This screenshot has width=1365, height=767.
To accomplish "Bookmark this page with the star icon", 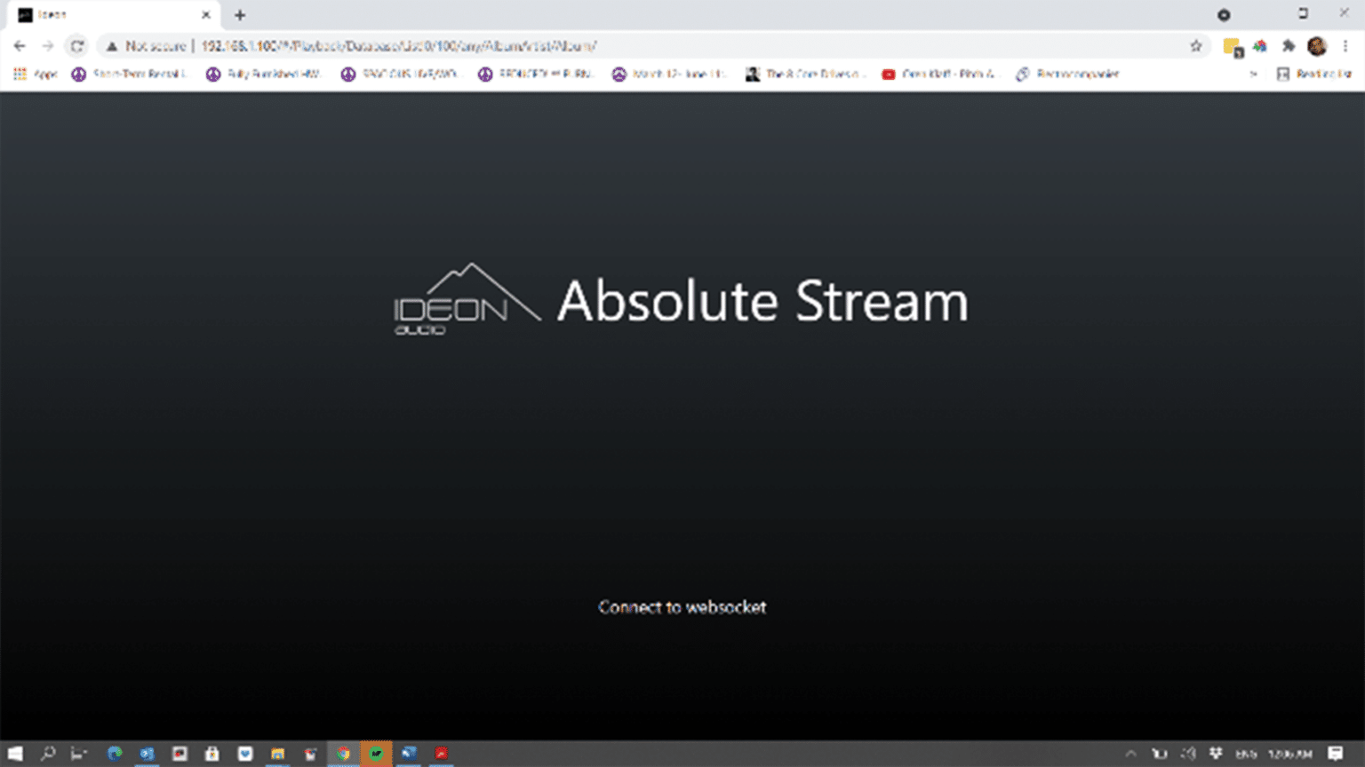I will click(x=1195, y=45).
